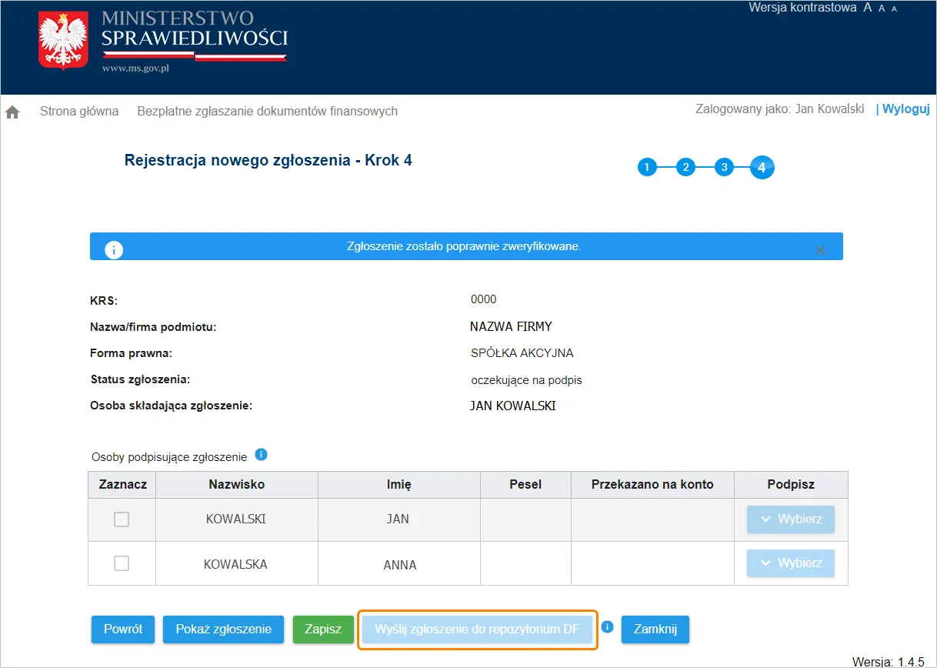Open info tooltip beside Osoby podpisujące zgłoszenie
The height and width of the screenshot is (668, 937).
tap(261, 454)
